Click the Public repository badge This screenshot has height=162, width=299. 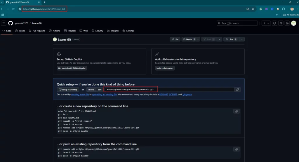[x=76, y=39]
